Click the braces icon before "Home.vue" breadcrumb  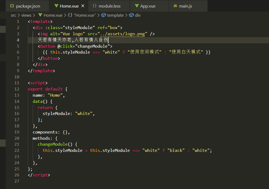coord(70,15)
